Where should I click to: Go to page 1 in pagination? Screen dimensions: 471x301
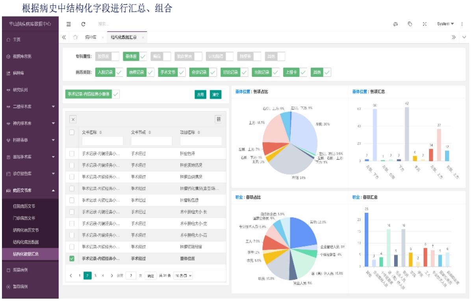(80, 276)
